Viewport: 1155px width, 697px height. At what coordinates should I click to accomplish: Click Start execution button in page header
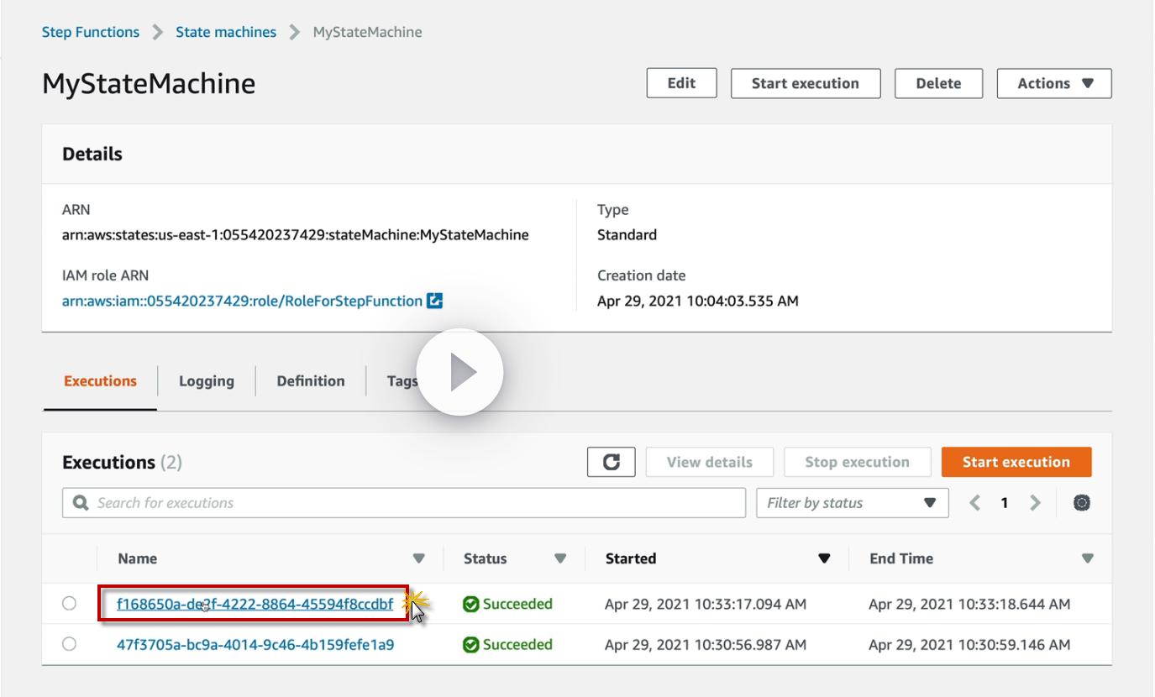click(806, 83)
